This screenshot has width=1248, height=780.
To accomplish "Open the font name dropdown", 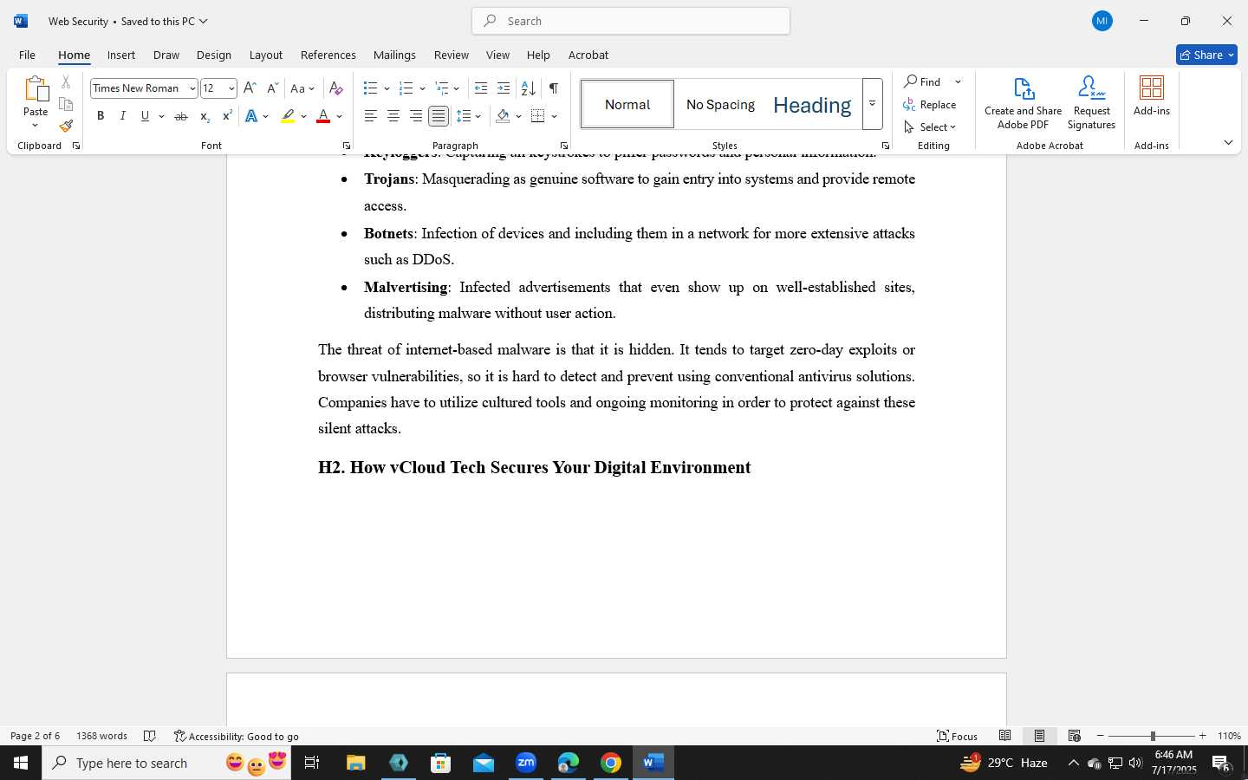I will point(192,88).
